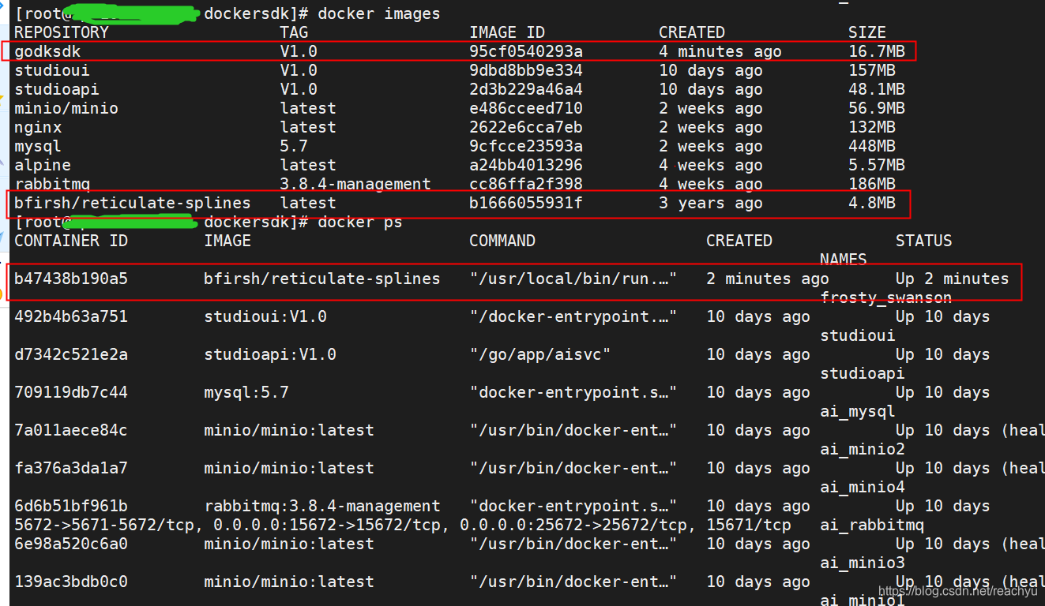Click the 4.8MB size value

click(872, 203)
